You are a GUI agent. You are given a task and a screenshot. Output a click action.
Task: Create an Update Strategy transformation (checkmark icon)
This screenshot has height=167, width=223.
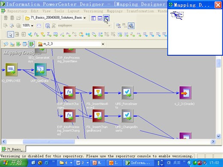30,34
